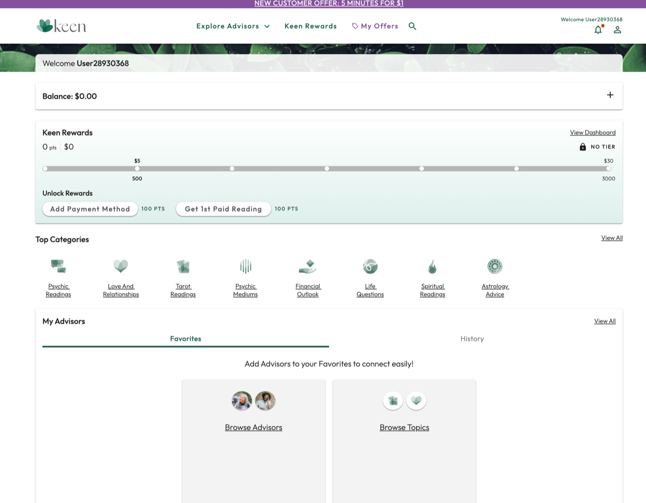Screen dimensions: 646x503
Task: Click the No Tier lock icon
Action: click(583, 147)
